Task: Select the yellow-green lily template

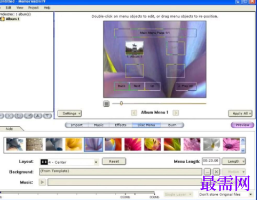Action: [153, 145]
